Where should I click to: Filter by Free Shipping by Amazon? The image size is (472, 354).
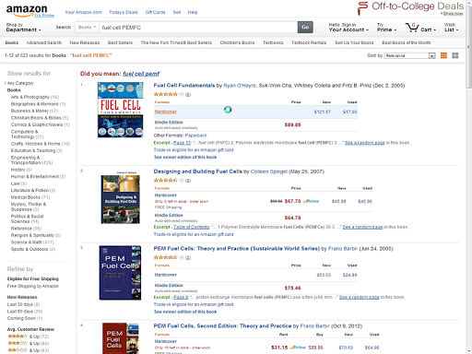click(33, 286)
